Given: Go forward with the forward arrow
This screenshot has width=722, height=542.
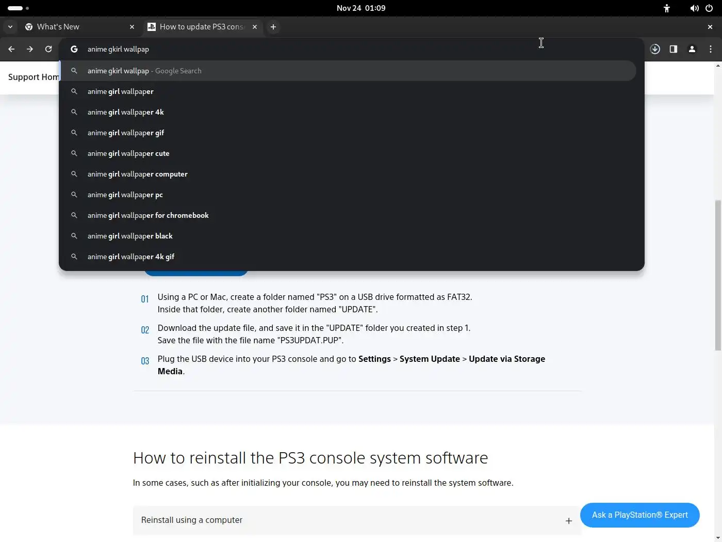Looking at the screenshot, I should (x=30, y=49).
